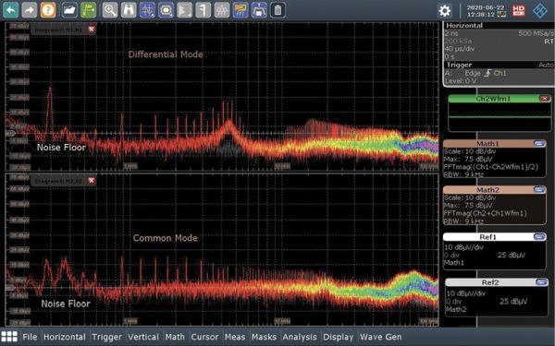Click the undo arrow icon in the toolbar
This screenshot has height=346, width=555.
pyautogui.click(x=10, y=10)
